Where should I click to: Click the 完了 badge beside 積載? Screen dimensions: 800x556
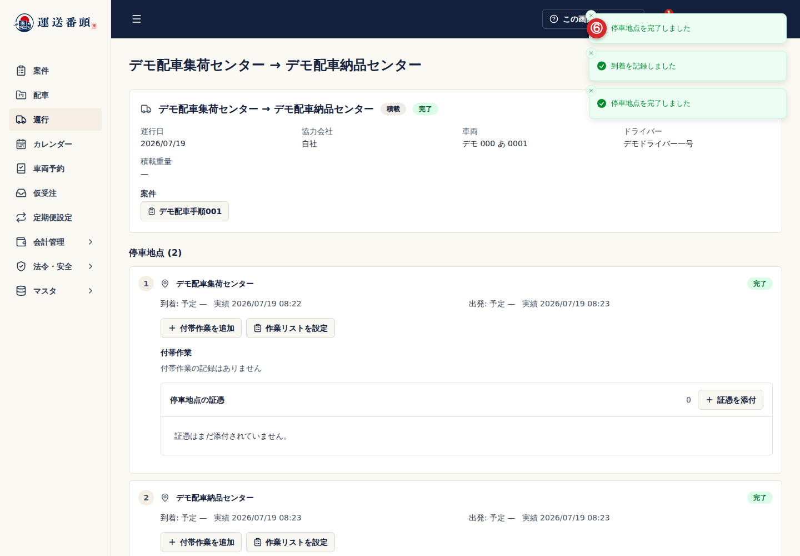pyautogui.click(x=425, y=109)
